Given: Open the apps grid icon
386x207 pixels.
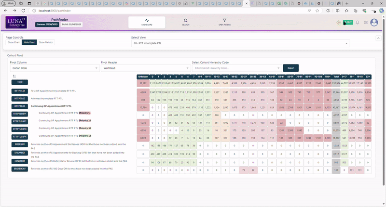Looking at the screenshot, I should (366, 22).
